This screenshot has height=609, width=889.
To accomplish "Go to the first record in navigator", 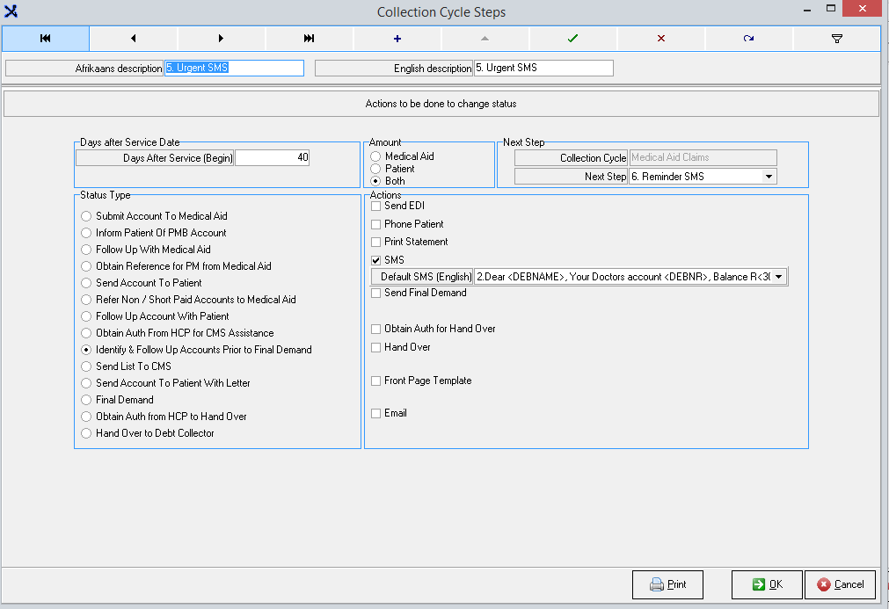I will [x=45, y=39].
